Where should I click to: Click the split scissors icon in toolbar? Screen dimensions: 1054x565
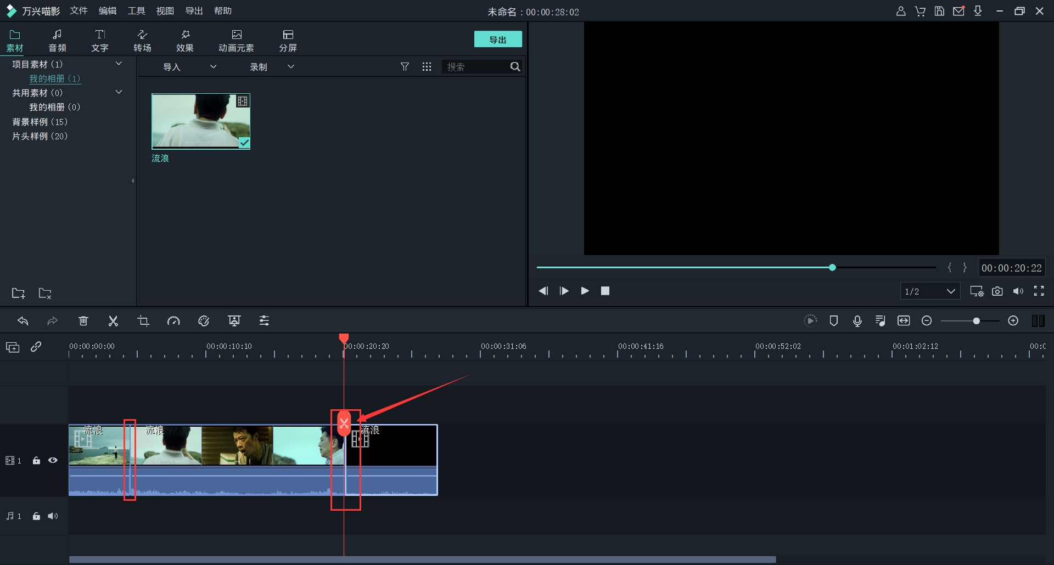coord(113,321)
